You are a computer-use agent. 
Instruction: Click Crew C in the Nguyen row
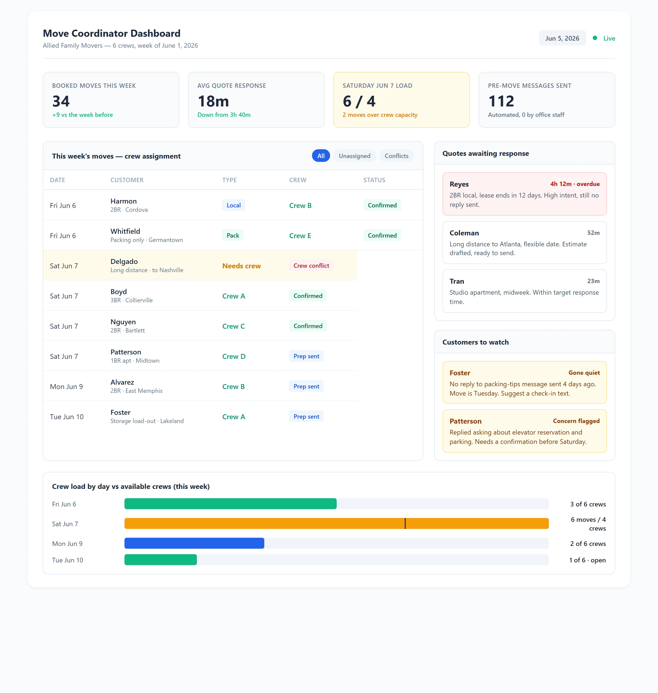click(233, 326)
